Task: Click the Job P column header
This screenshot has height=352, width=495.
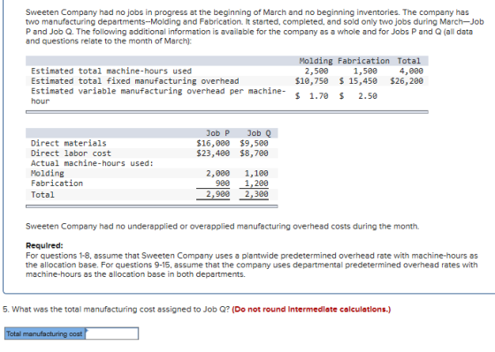Action: click(x=217, y=133)
